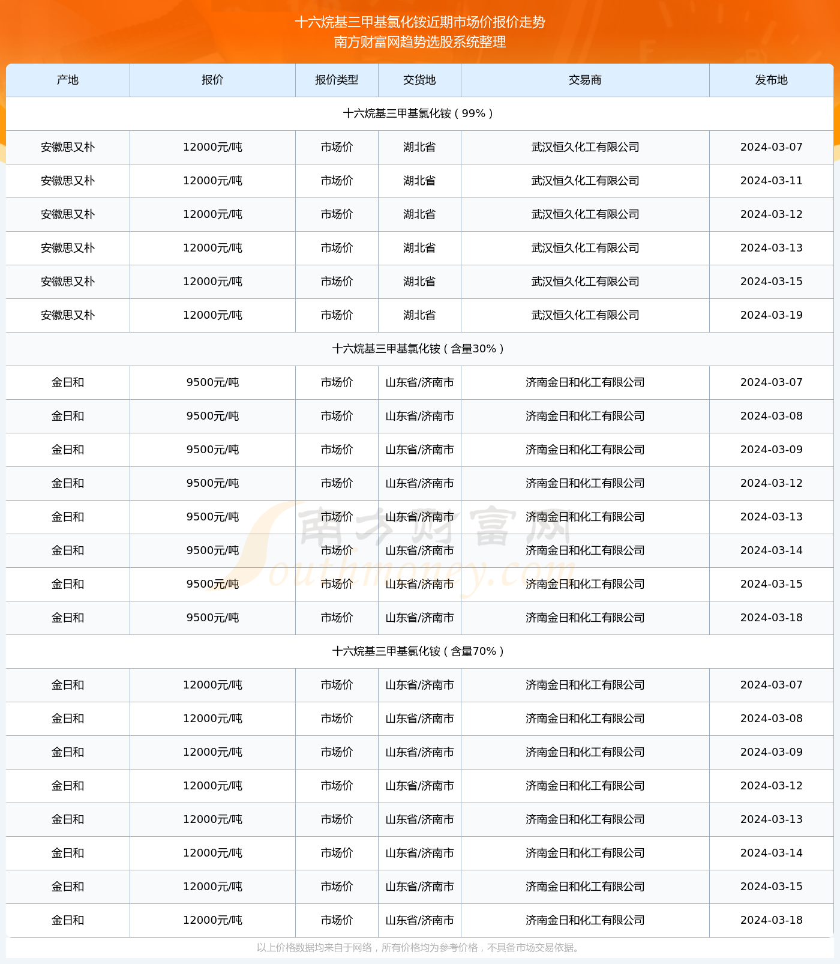Click 2024-03-12 in the 99% section

(x=772, y=214)
